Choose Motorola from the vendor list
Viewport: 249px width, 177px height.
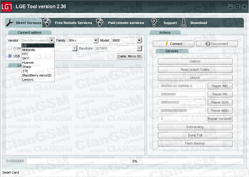click(x=38, y=50)
